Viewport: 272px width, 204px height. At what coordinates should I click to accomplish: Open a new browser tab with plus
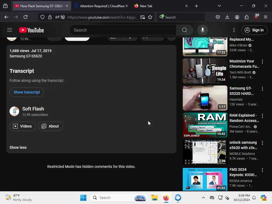pos(196,6)
